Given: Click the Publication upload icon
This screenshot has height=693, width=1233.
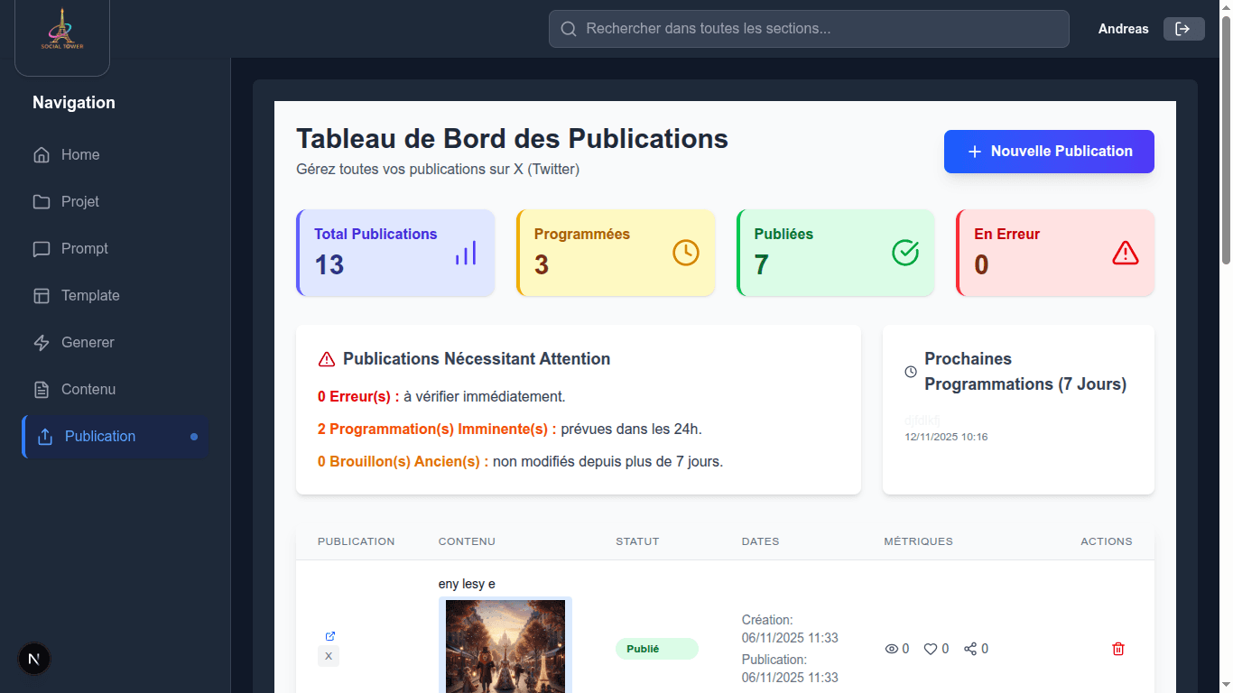Looking at the screenshot, I should coord(45,437).
